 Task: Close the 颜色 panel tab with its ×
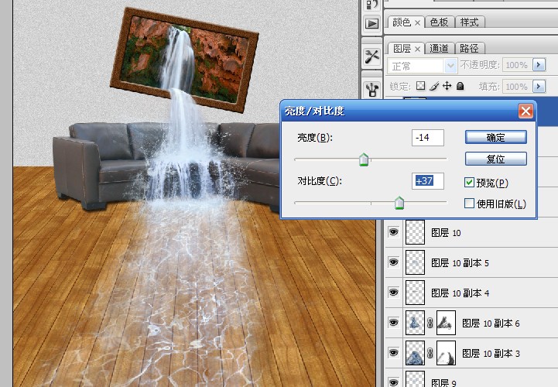417,22
